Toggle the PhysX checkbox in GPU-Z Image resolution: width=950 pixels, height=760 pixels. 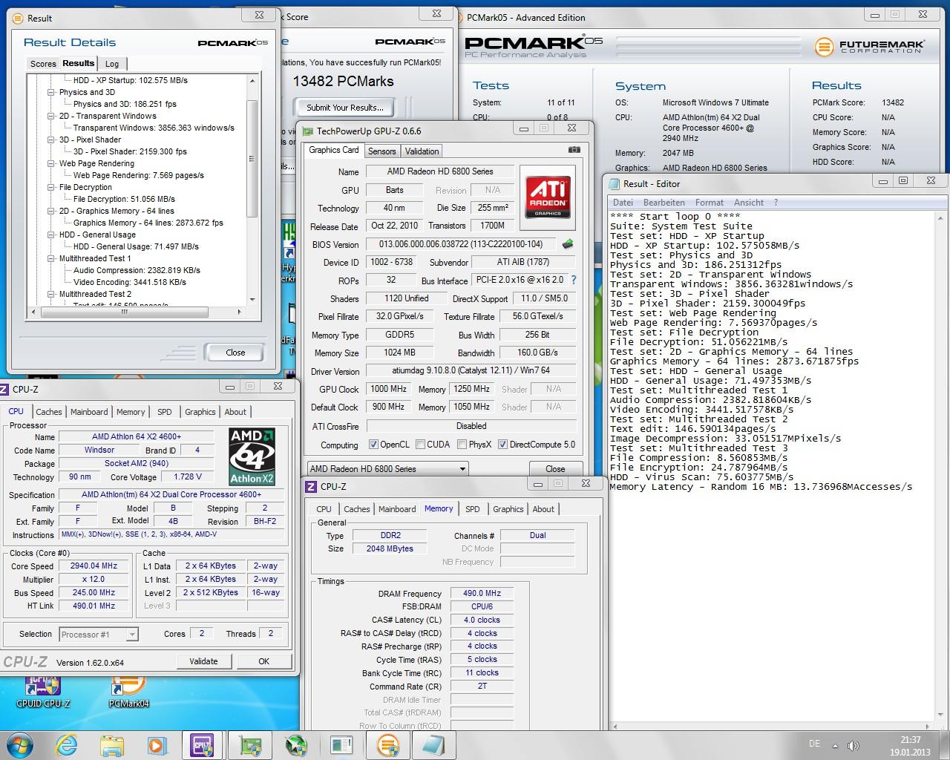coord(462,445)
